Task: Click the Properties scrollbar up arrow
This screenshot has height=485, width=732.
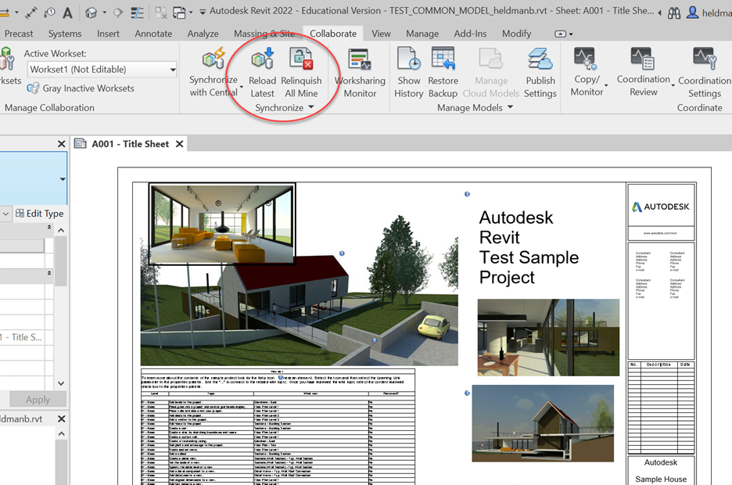Action: click(x=61, y=230)
